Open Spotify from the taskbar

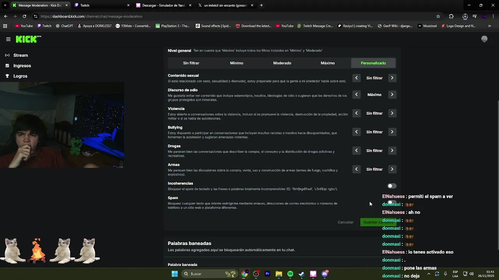click(x=290, y=274)
